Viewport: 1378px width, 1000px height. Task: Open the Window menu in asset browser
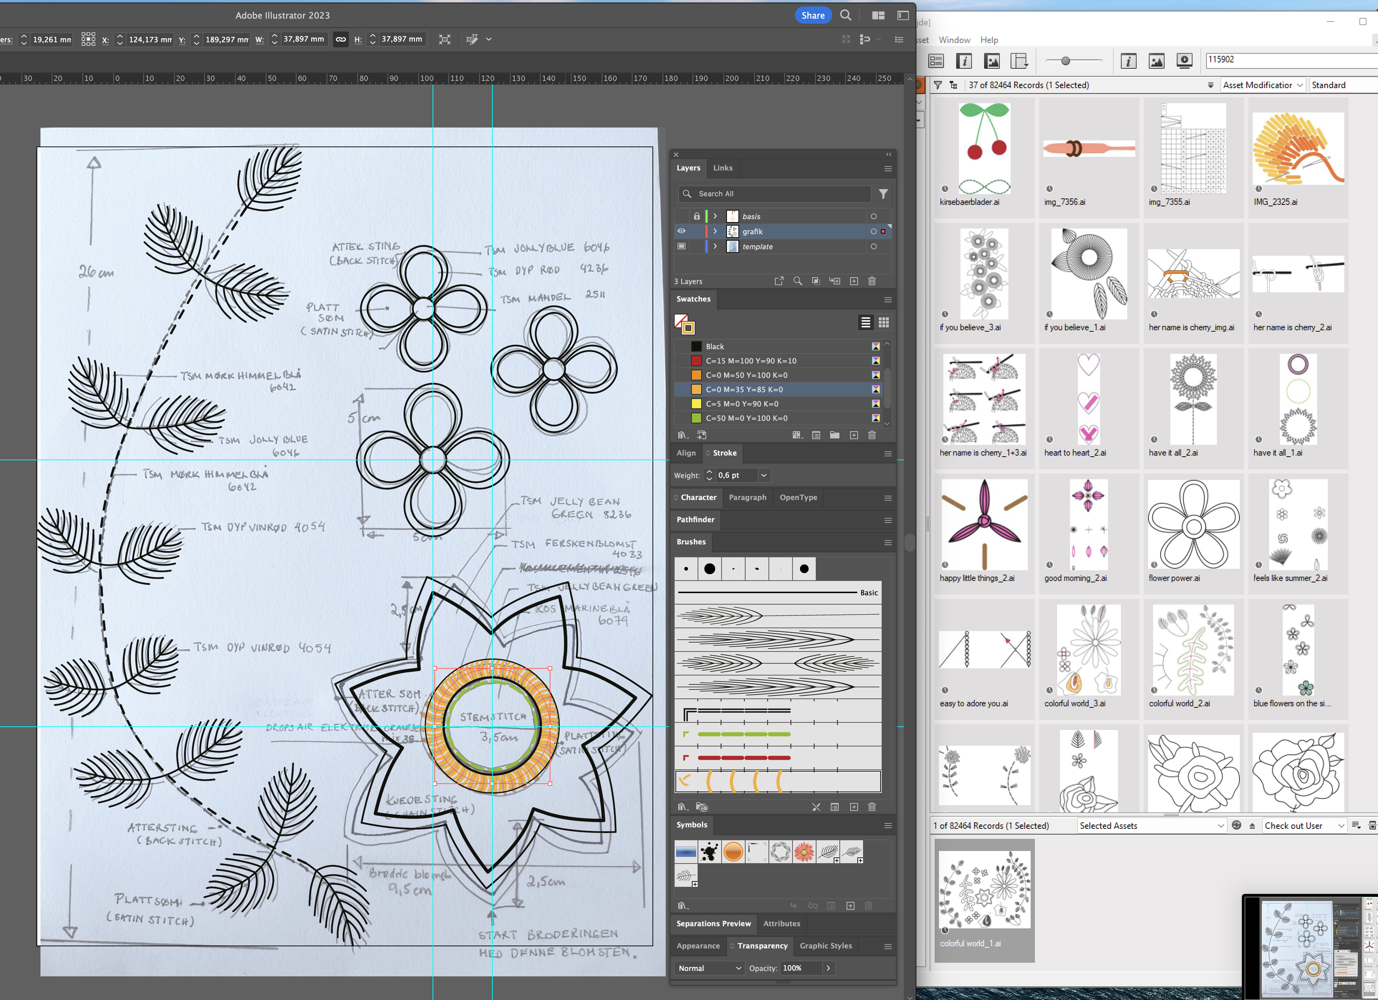[x=954, y=40]
